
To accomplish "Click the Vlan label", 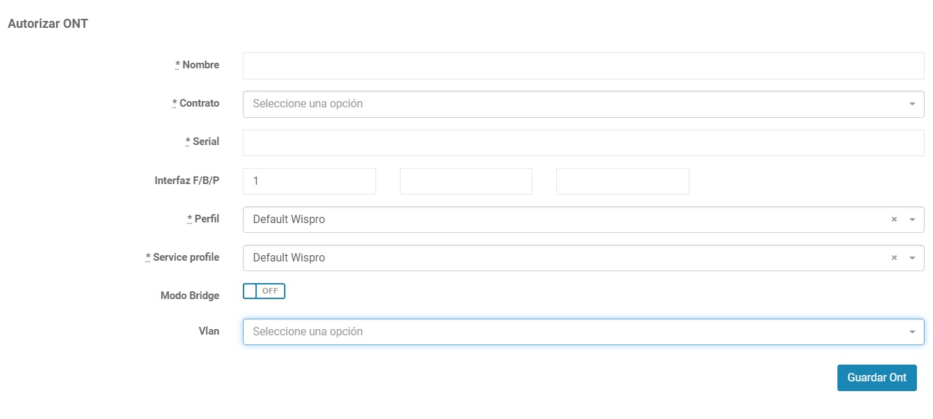I will (209, 331).
